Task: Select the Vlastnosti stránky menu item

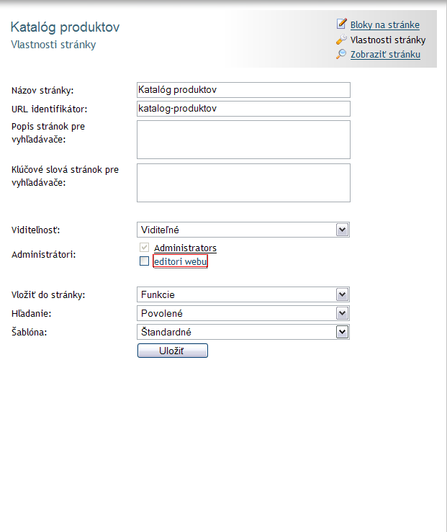Action: [x=388, y=40]
